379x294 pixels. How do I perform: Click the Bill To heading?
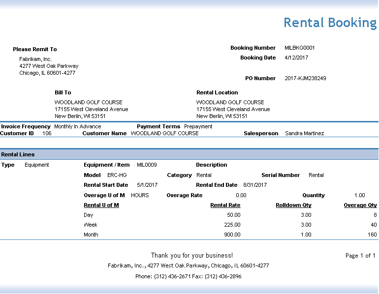tap(63, 92)
